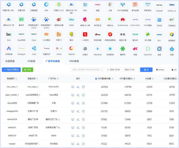Sort by 渠道名称 column header
This screenshot has width=179, height=148.
click(32, 78)
